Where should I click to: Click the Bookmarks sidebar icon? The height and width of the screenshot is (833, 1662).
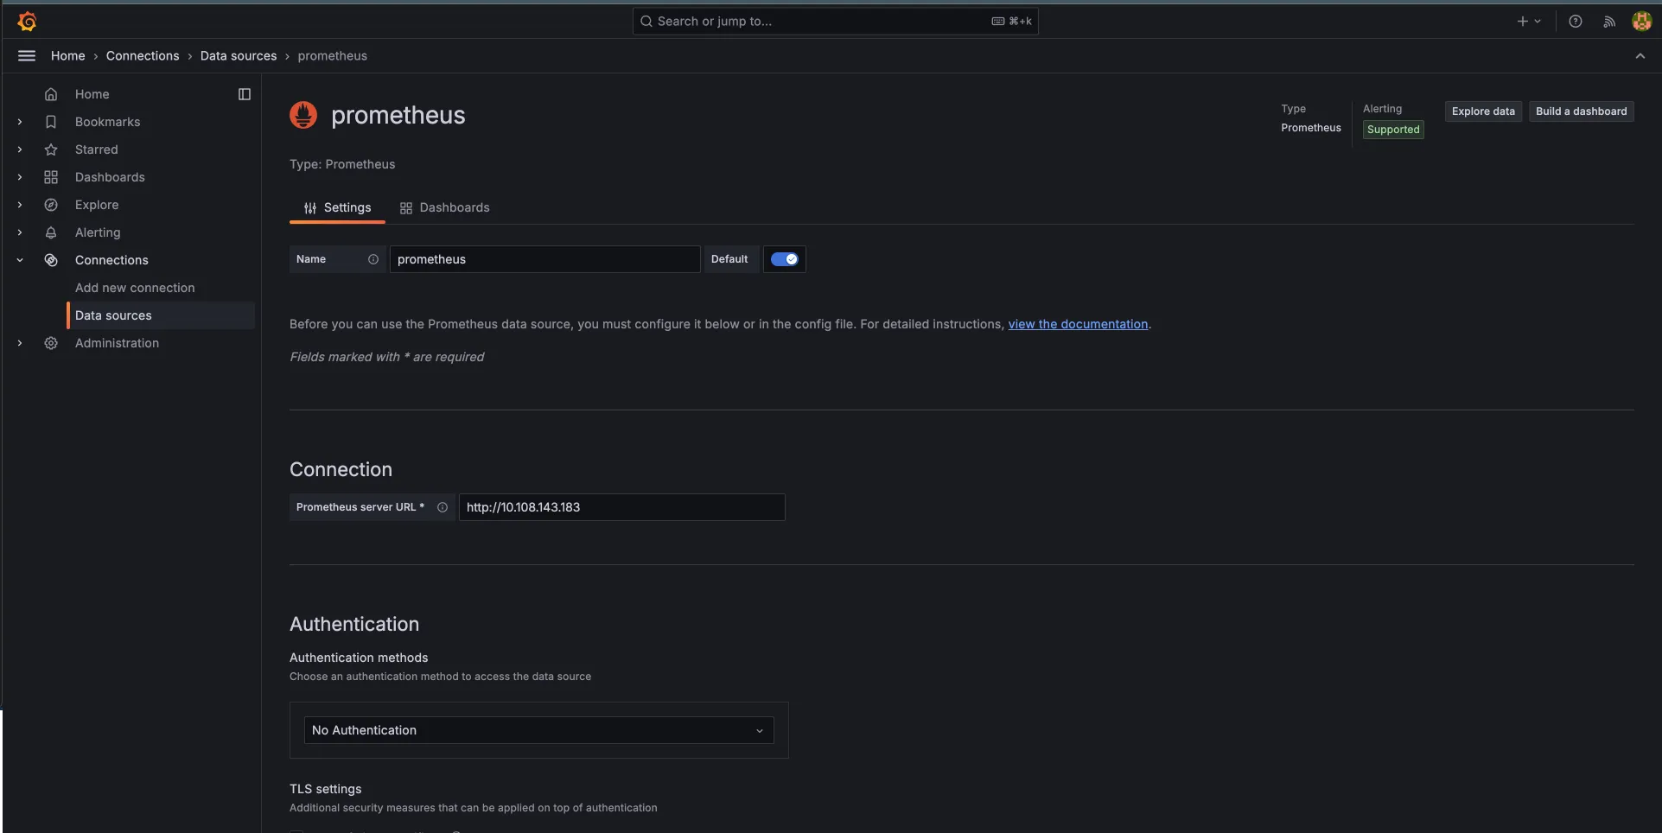[x=51, y=122]
